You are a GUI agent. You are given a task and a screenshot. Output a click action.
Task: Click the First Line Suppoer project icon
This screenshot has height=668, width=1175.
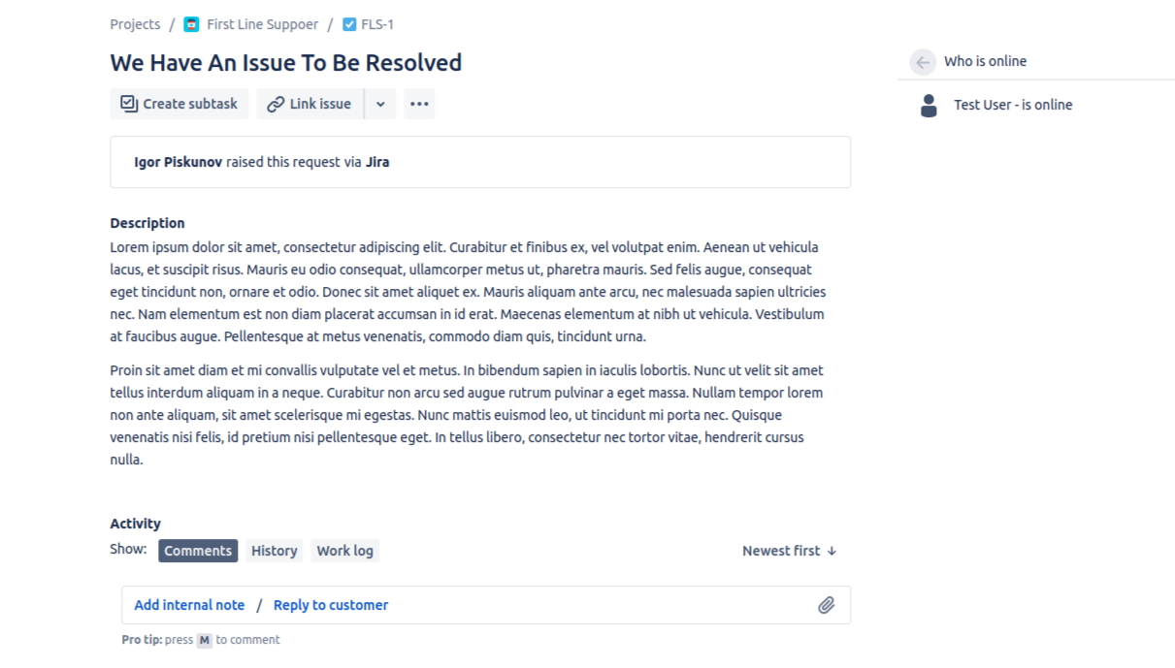191,24
